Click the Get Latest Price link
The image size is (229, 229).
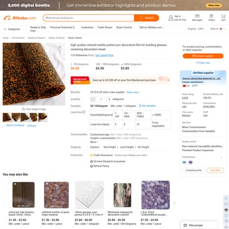pos(104,56)
